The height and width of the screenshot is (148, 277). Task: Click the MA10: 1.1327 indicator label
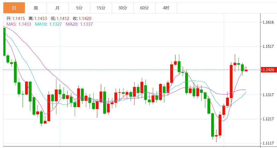coord(48,24)
